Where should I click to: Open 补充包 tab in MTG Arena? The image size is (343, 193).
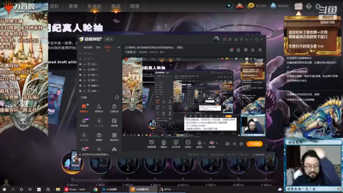[94, 6]
